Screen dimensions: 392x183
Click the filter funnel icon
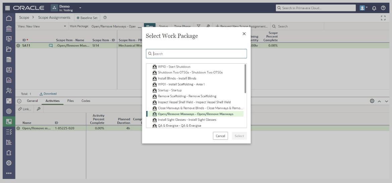pos(198,26)
